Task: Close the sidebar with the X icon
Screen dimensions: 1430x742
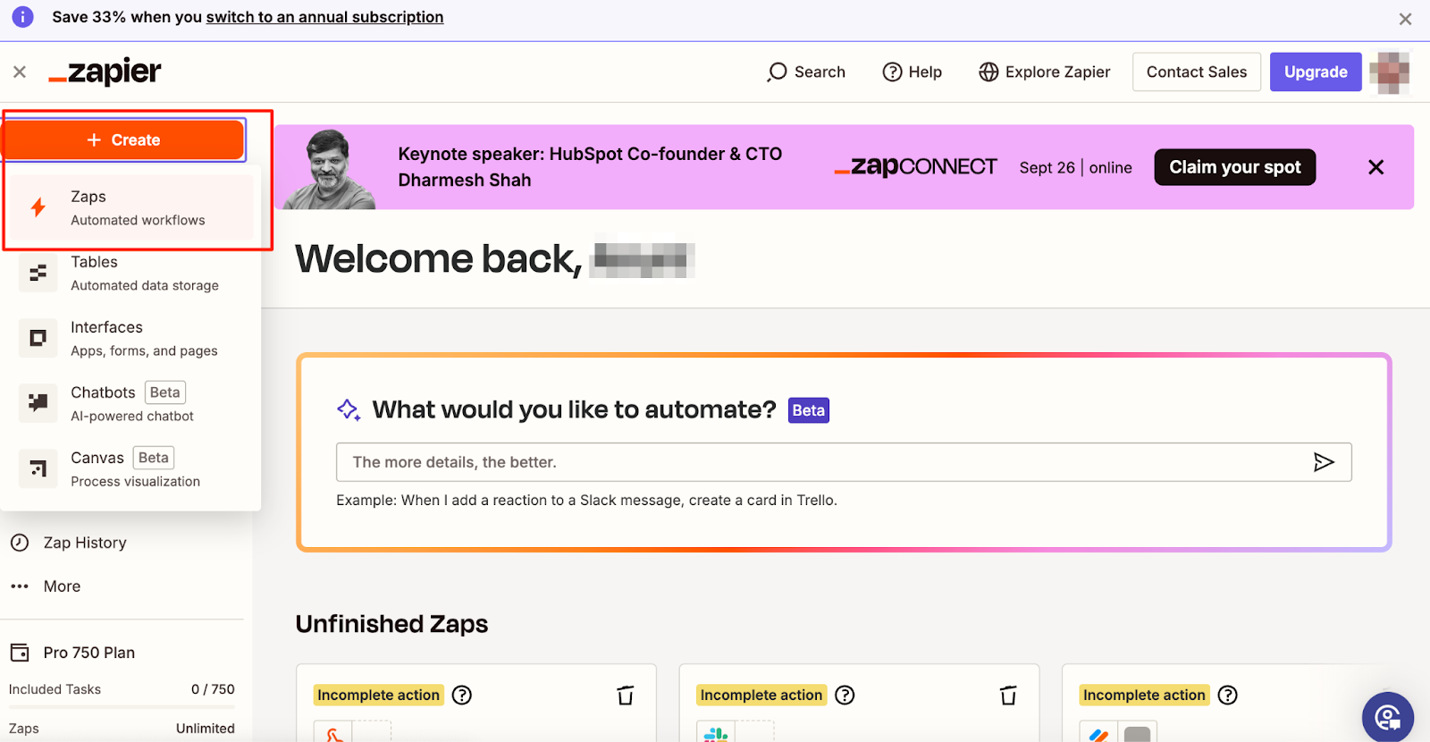Action: click(20, 72)
